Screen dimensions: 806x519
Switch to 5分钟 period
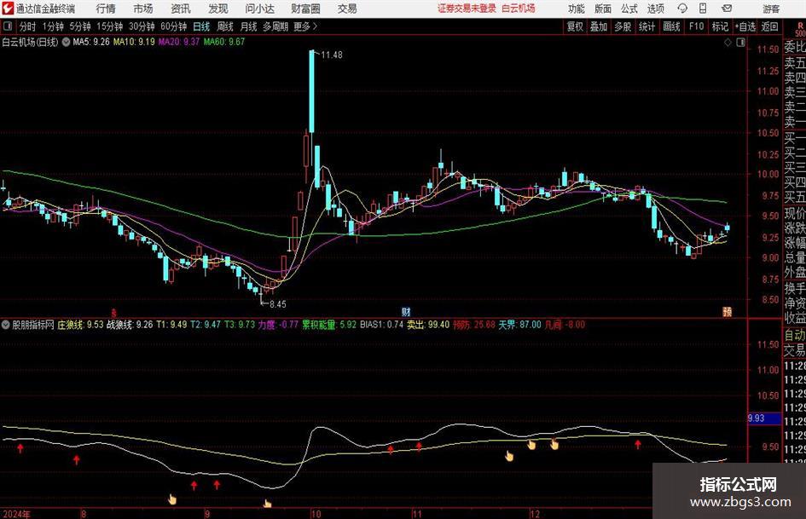(x=79, y=26)
